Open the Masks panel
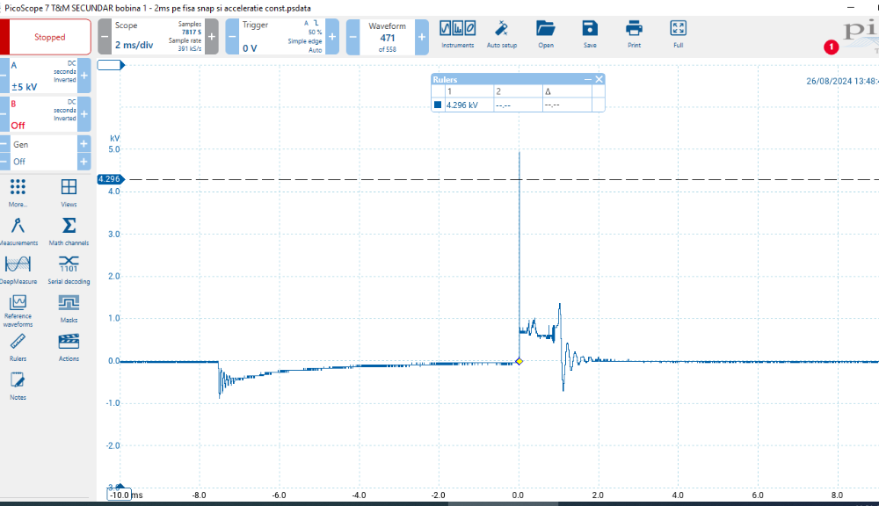Viewport: 879px width, 506px height. (69, 307)
